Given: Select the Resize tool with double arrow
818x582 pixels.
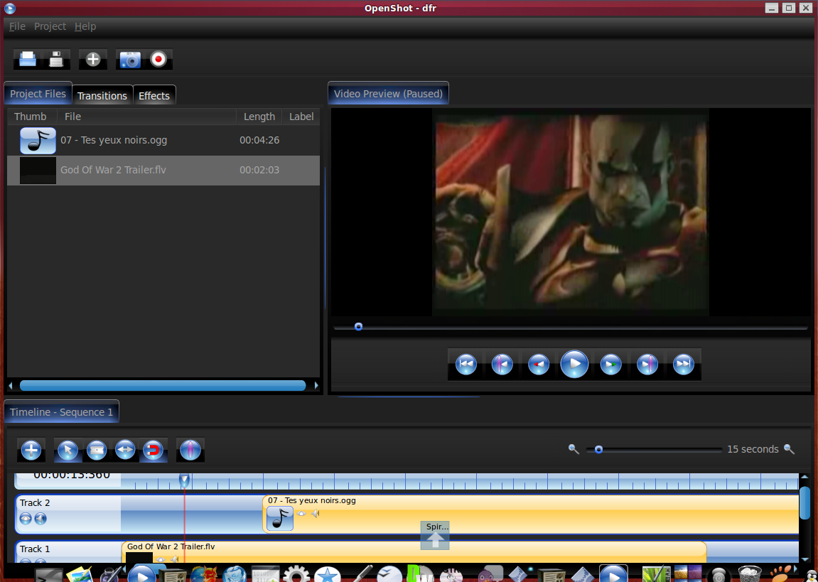Looking at the screenshot, I should (125, 450).
